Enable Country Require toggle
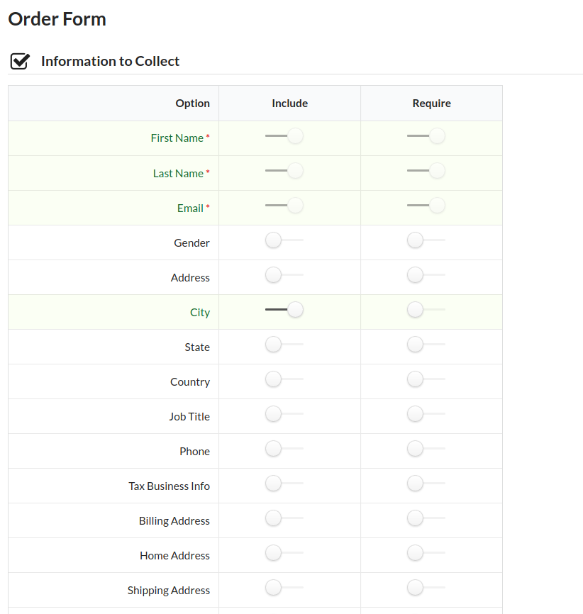Screen dimensions: 583x614 (426, 379)
